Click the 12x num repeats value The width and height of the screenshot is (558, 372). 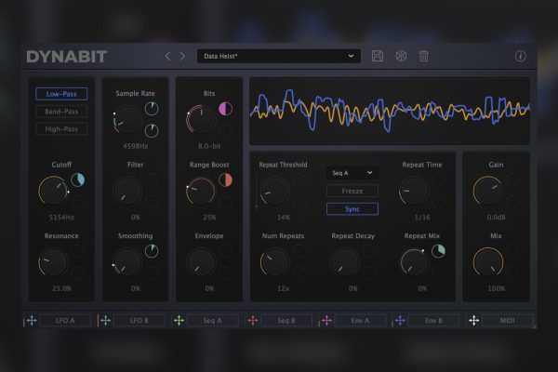[x=284, y=288]
